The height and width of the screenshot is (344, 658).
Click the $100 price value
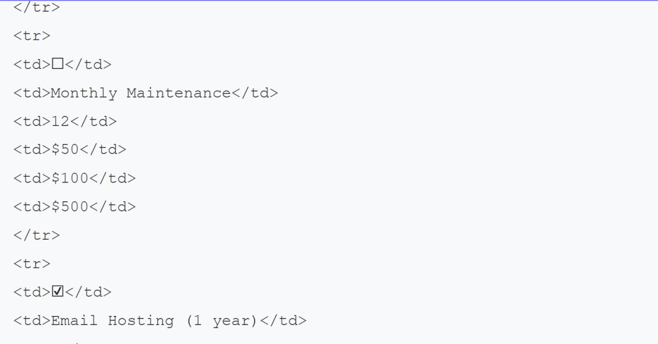69,178
